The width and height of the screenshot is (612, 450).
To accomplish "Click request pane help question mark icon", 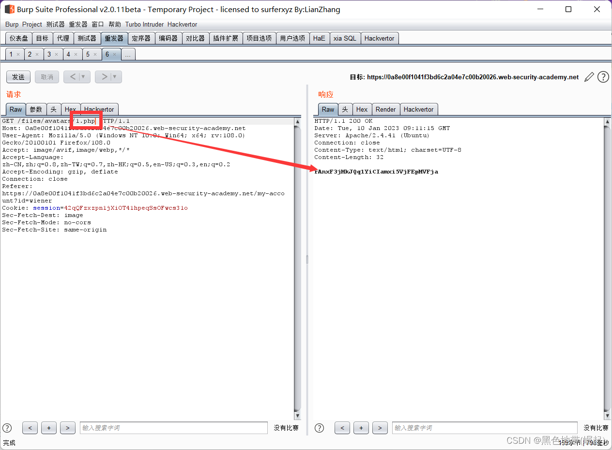I will coord(7,428).
